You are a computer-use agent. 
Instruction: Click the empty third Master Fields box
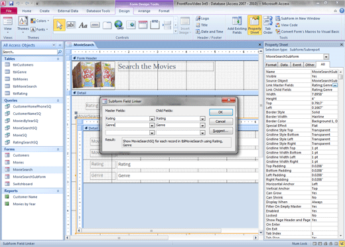coord(127,133)
